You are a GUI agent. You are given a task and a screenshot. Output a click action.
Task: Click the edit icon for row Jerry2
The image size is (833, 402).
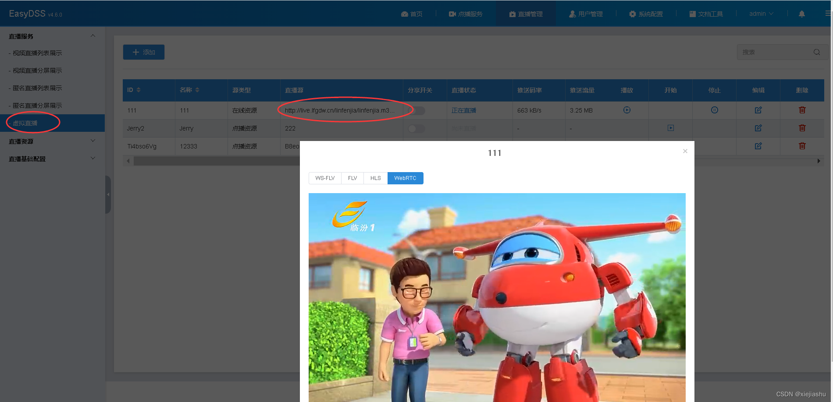click(x=758, y=128)
